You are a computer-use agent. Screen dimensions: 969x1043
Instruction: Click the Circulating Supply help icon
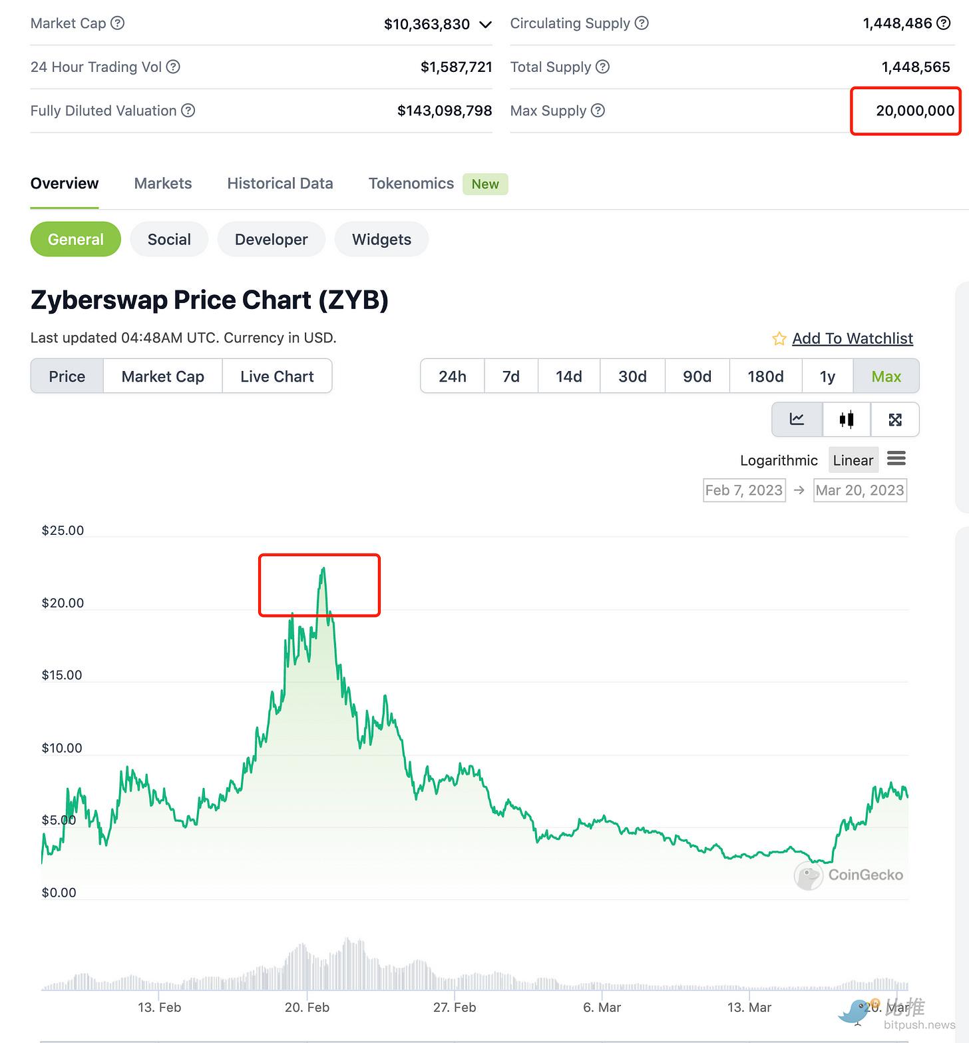642,23
